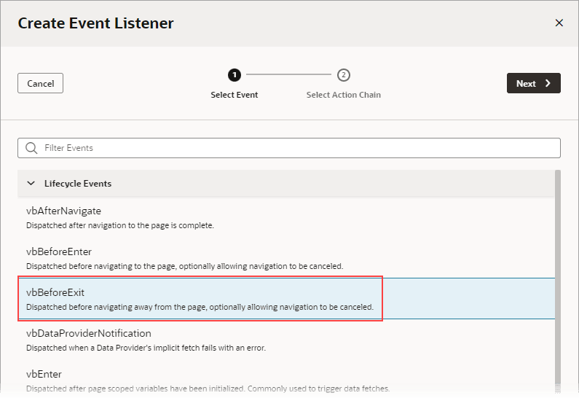Select the vbEnter event
This screenshot has height=398, width=579.
tap(286, 380)
